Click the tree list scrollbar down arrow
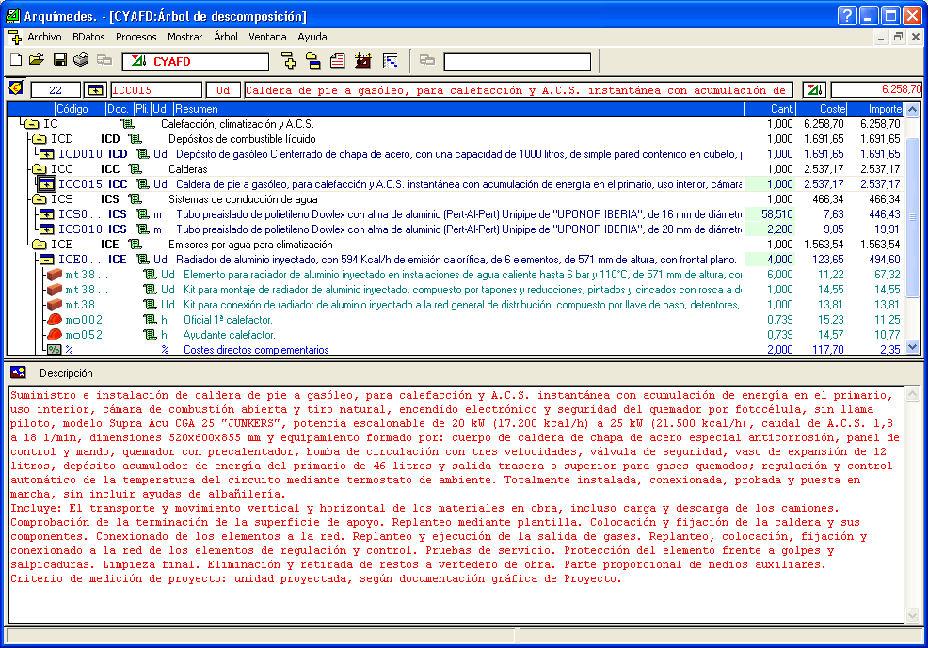 [x=913, y=347]
